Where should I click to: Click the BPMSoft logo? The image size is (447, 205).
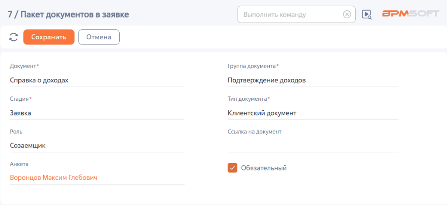coord(410,14)
